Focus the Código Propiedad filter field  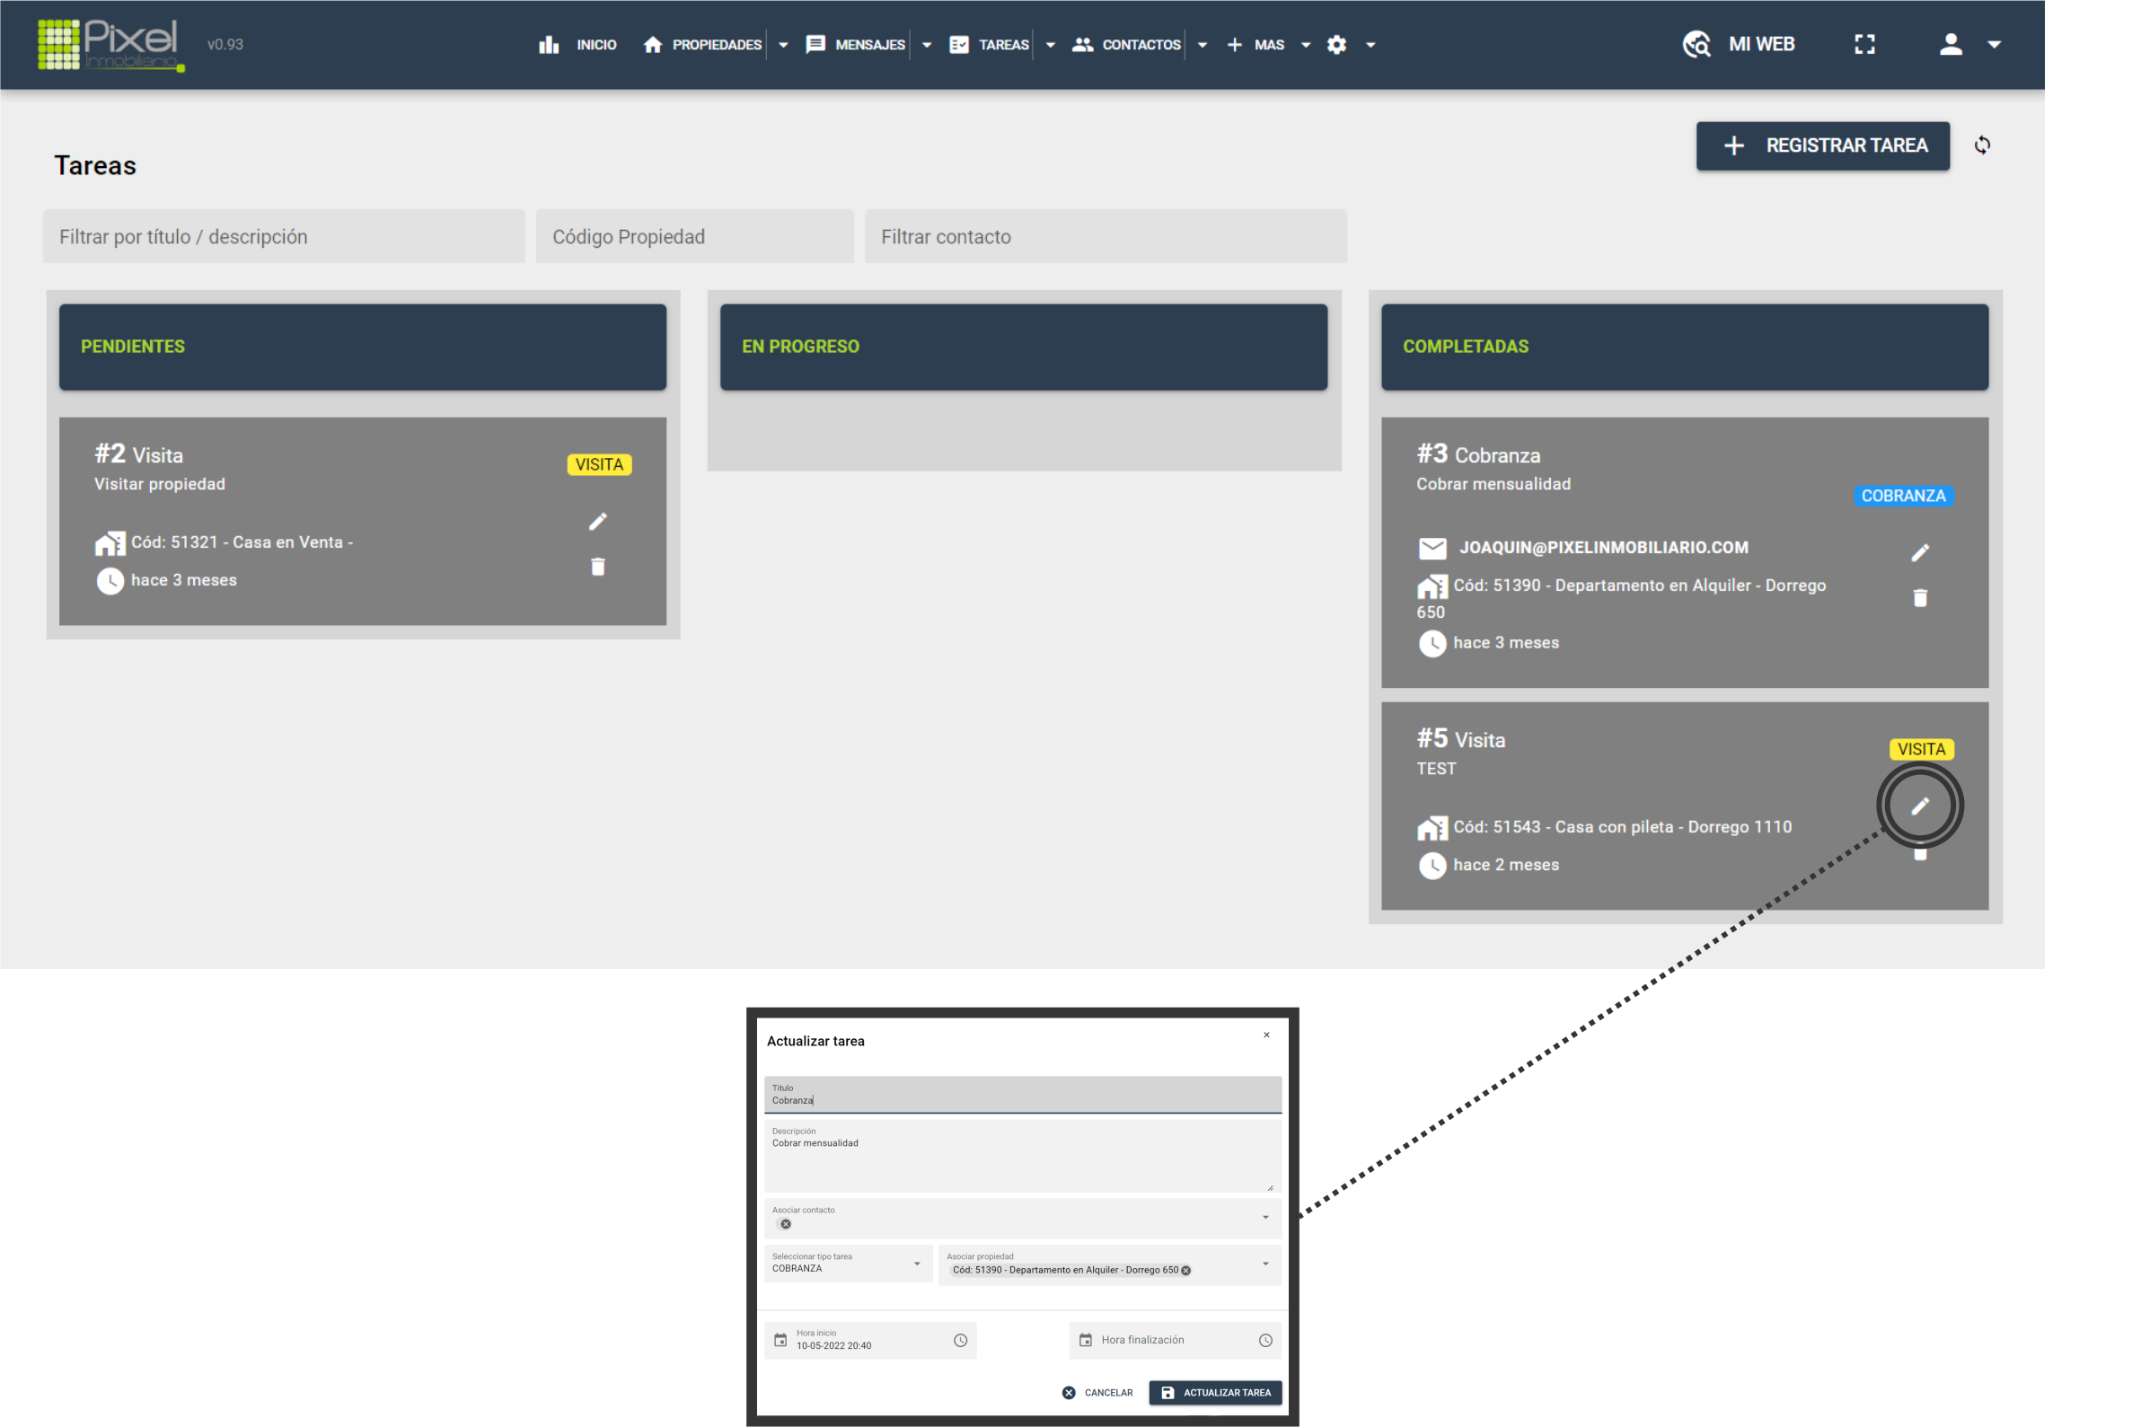click(x=693, y=236)
